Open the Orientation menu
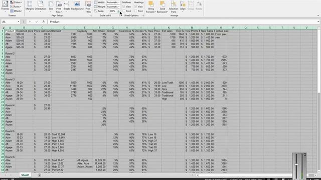The width and height of the screenshot is (321, 180). (x=40, y=6)
